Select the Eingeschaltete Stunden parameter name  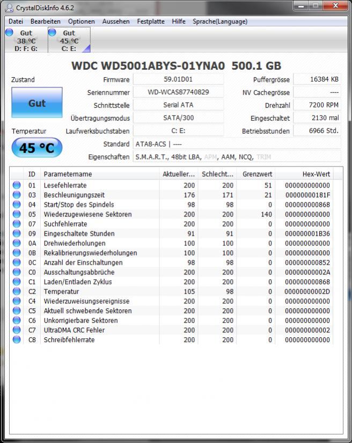[x=79, y=234]
